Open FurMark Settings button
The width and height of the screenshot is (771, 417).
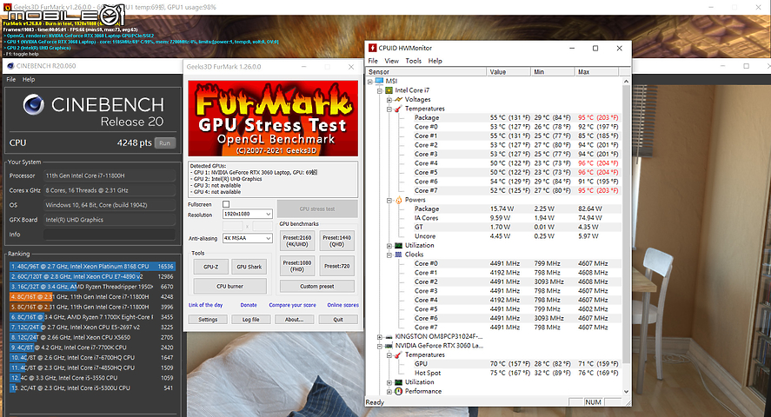(x=208, y=319)
